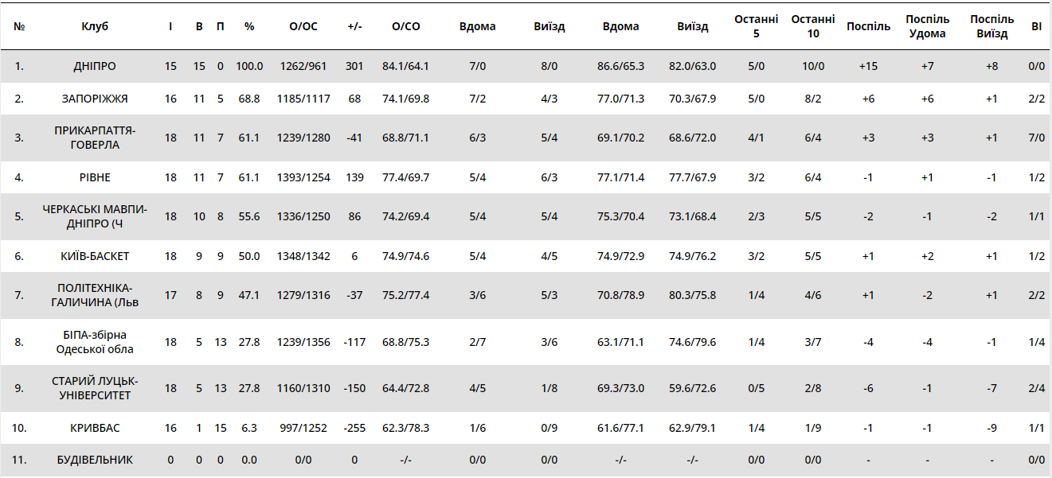Open the КРИВБАС team link

95,428
